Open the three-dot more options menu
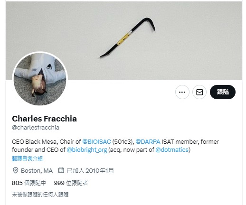 point(182,92)
